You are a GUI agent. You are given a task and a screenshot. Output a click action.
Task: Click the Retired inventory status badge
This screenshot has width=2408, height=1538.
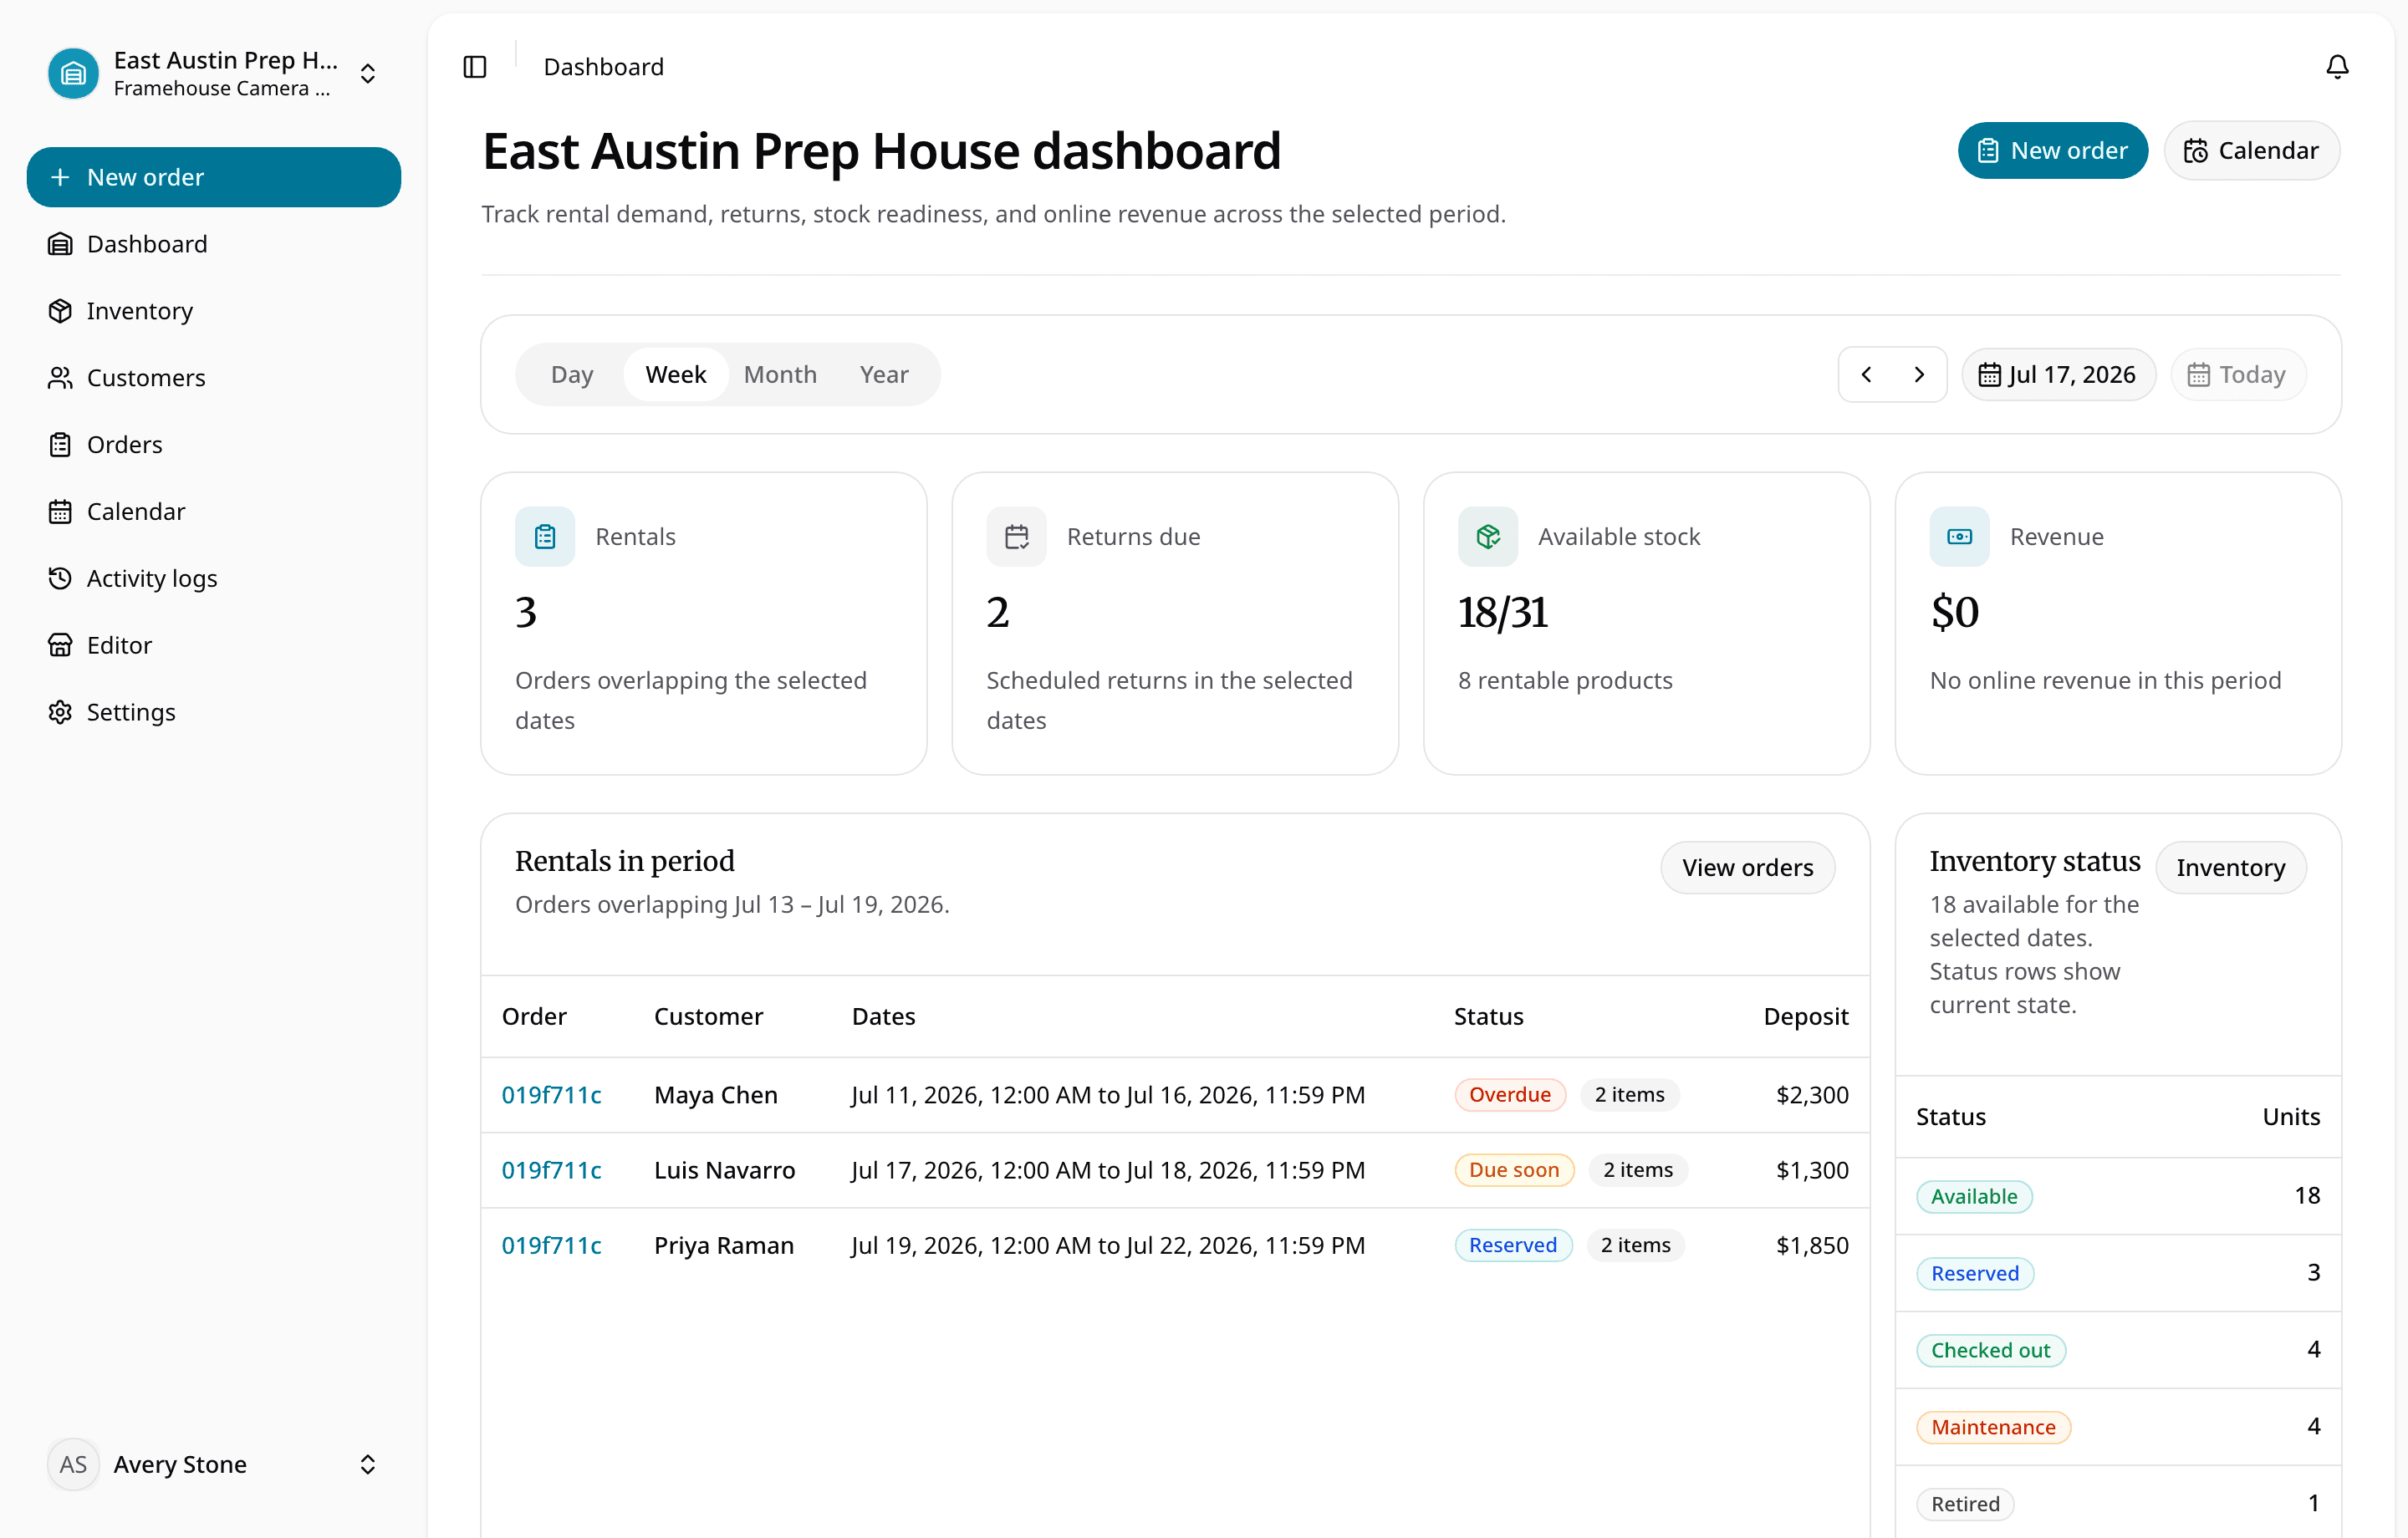[1965, 1505]
